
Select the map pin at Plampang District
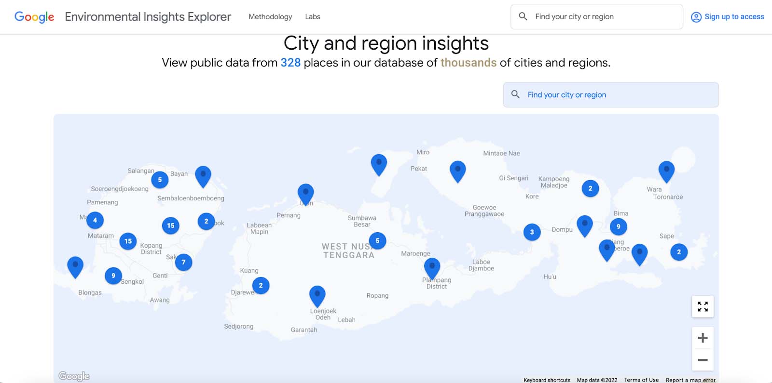[x=432, y=267]
